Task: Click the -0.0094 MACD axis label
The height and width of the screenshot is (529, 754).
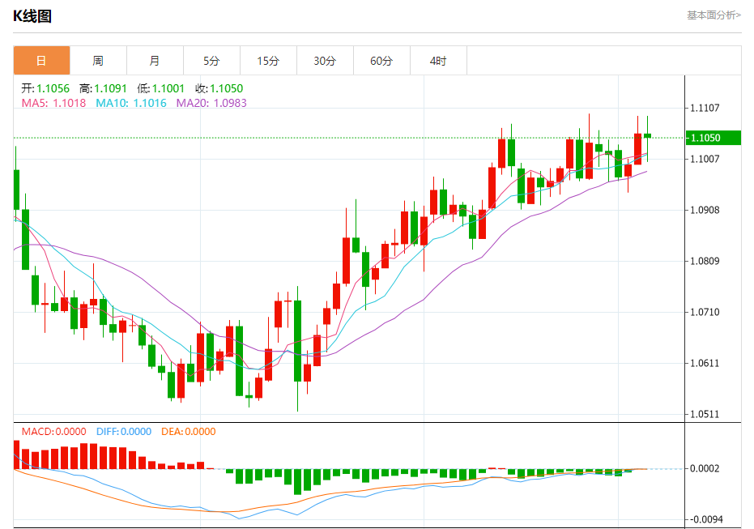Action: 707,519
